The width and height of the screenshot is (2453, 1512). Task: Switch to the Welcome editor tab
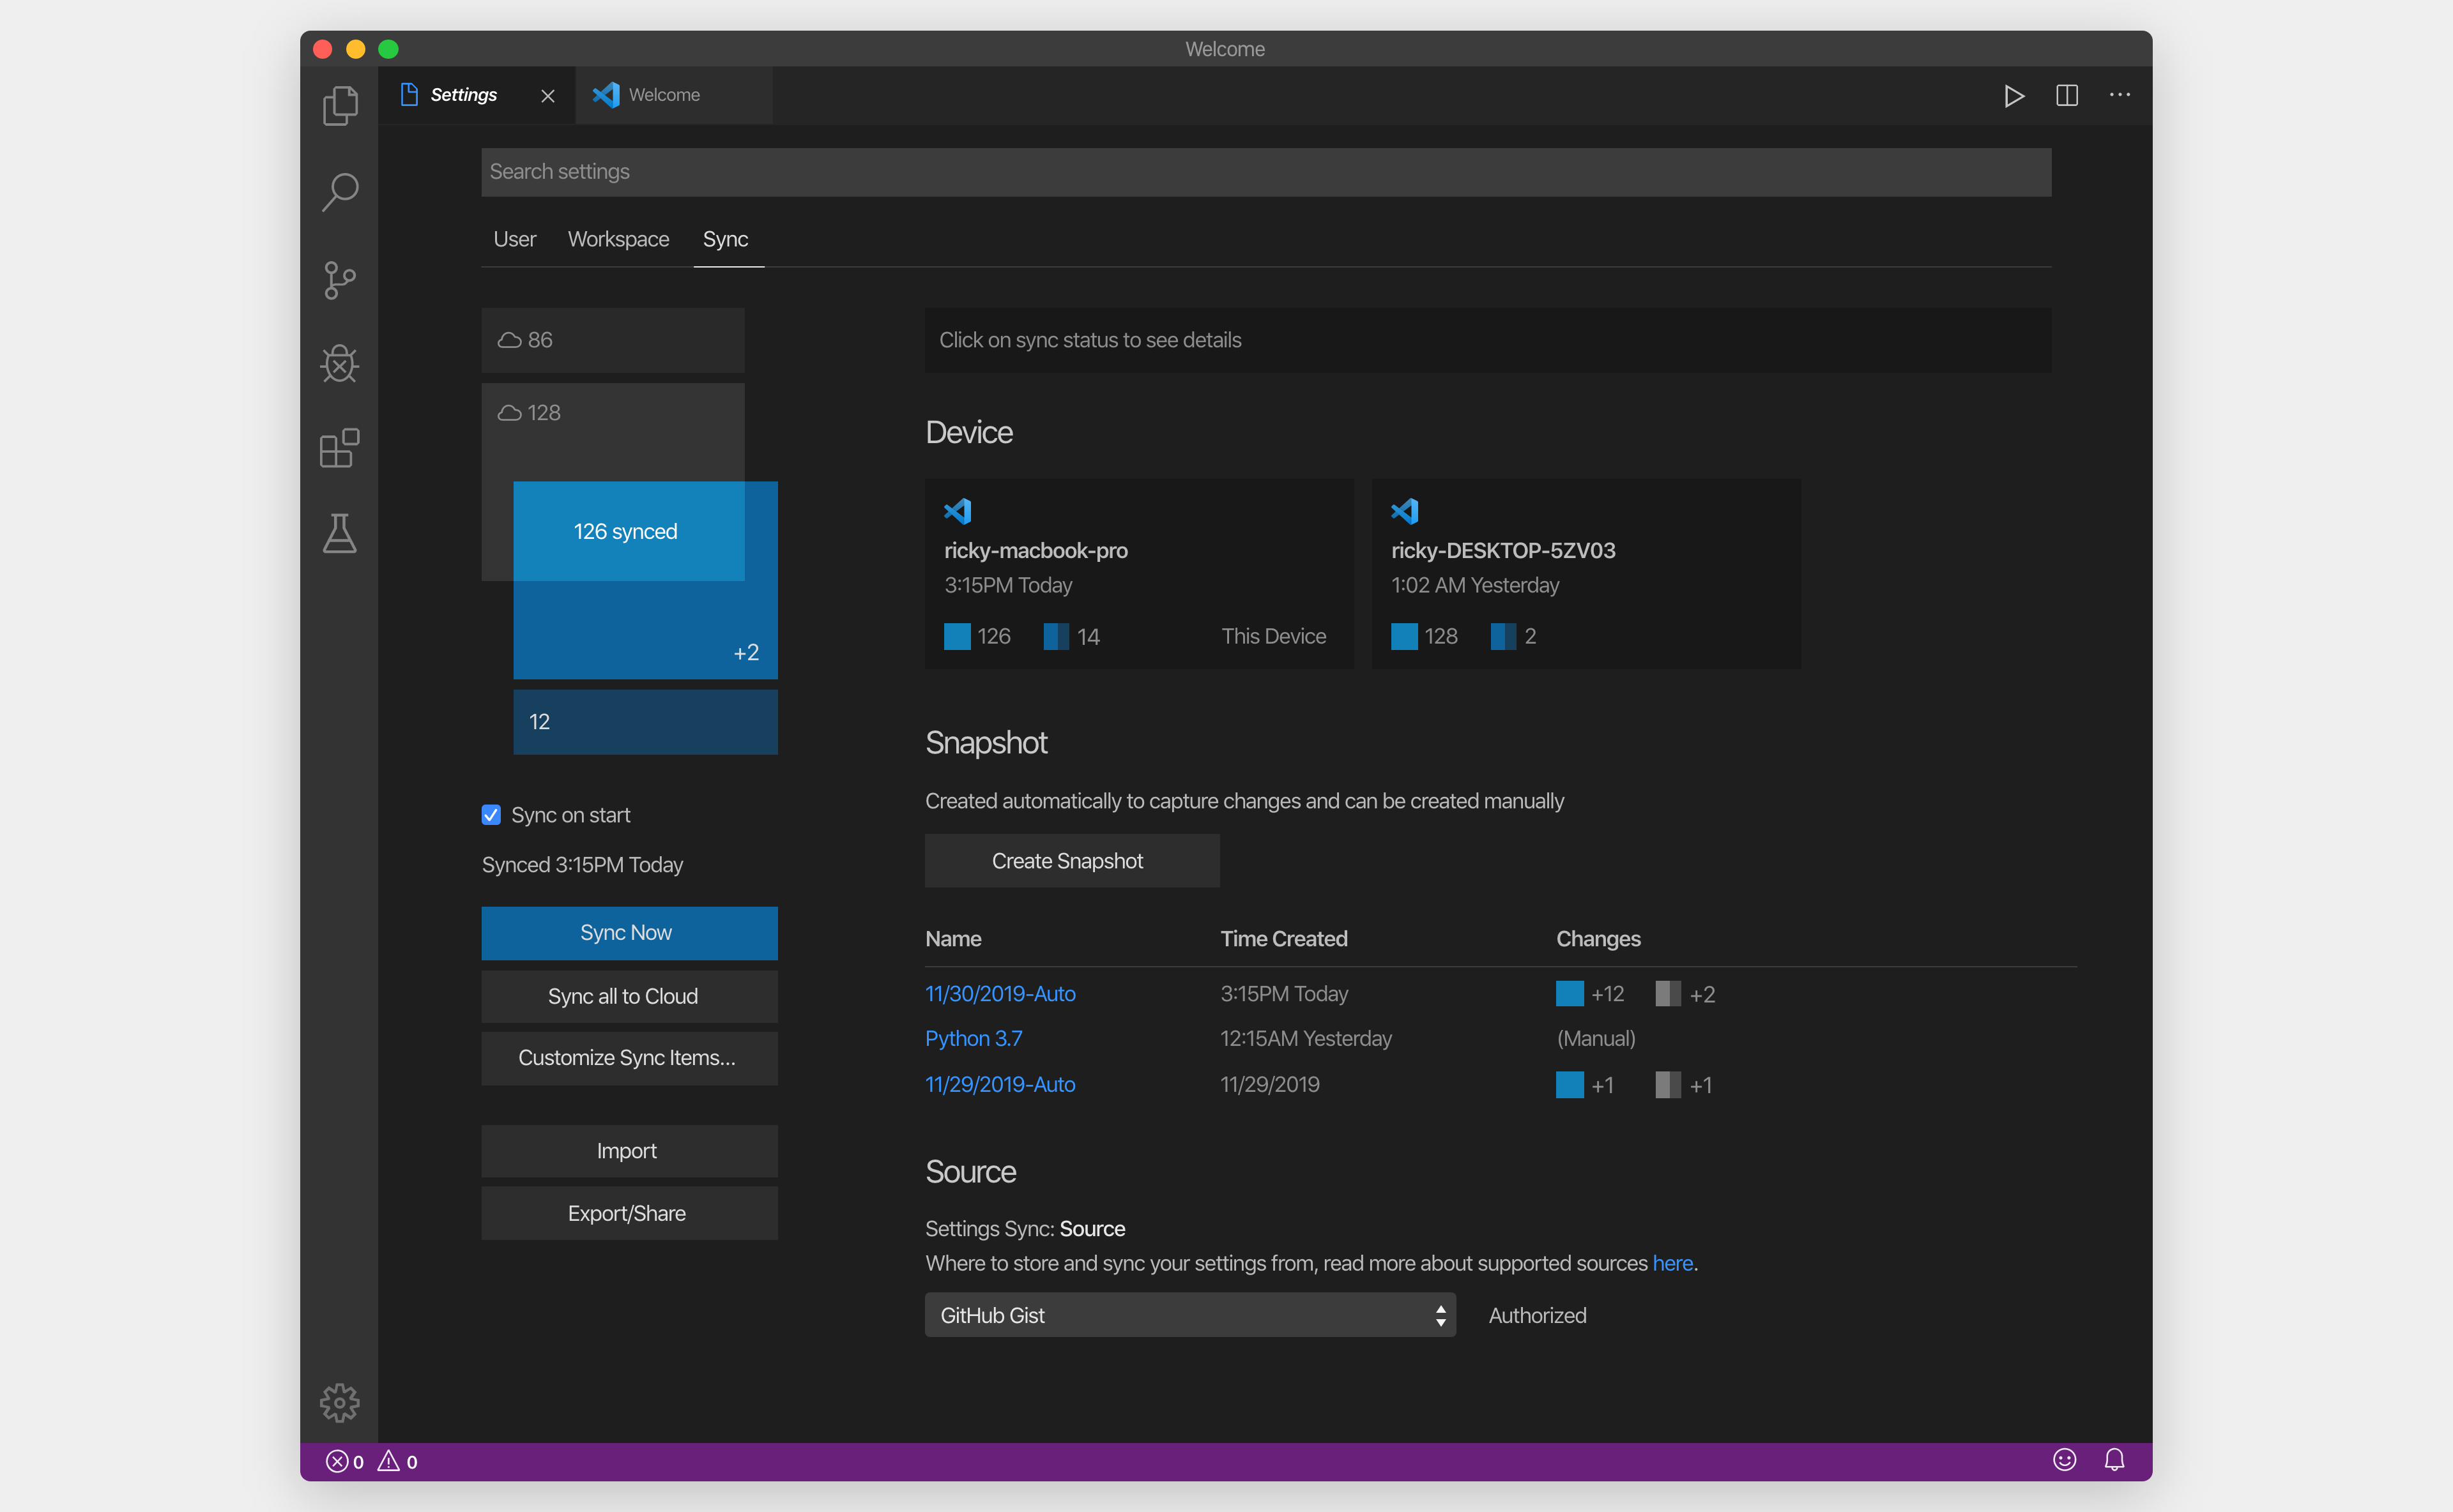[x=664, y=95]
